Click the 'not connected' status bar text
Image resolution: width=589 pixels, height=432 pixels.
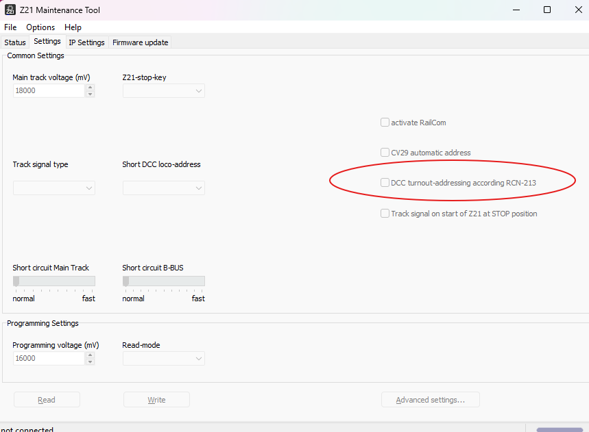click(x=27, y=429)
